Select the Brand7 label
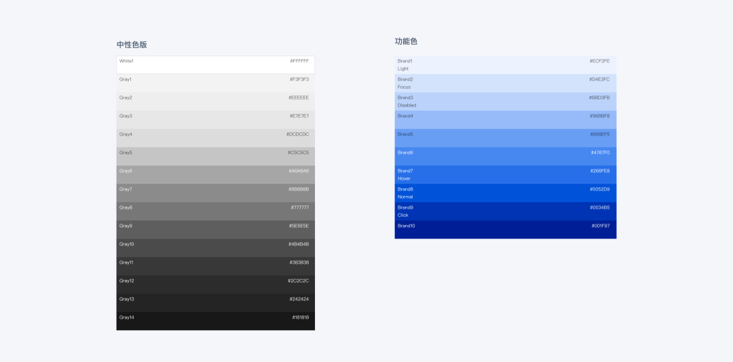 click(405, 171)
